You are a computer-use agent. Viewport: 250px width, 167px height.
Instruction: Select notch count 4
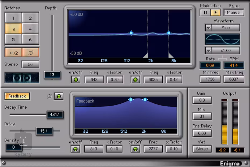[x=30, y=29]
